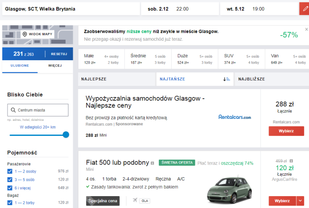This screenshot has height=208, width=309.
Task: Expand the dropdown arrow beside Fiat Wybierz button
Action: tap(299, 201)
